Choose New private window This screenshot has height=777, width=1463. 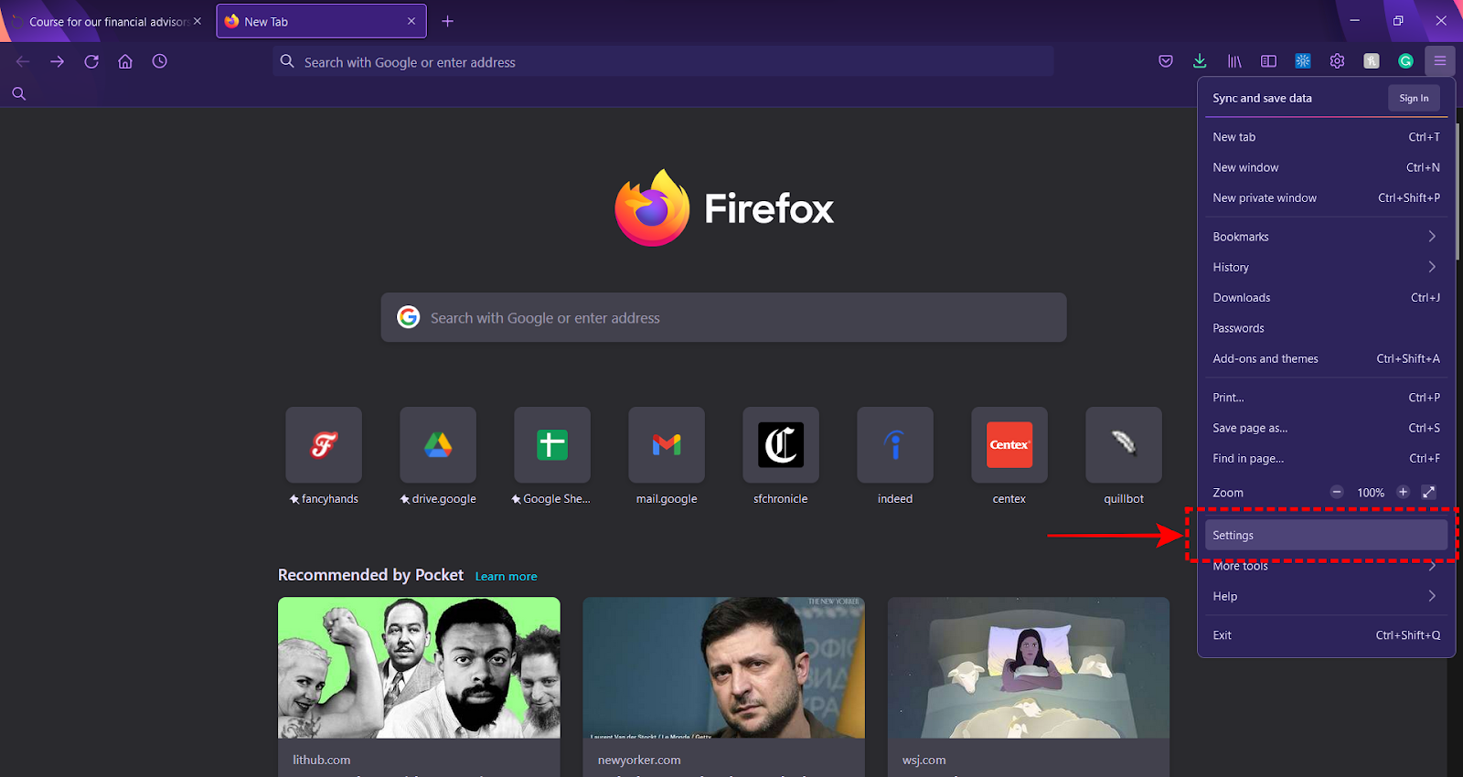[1326, 197]
